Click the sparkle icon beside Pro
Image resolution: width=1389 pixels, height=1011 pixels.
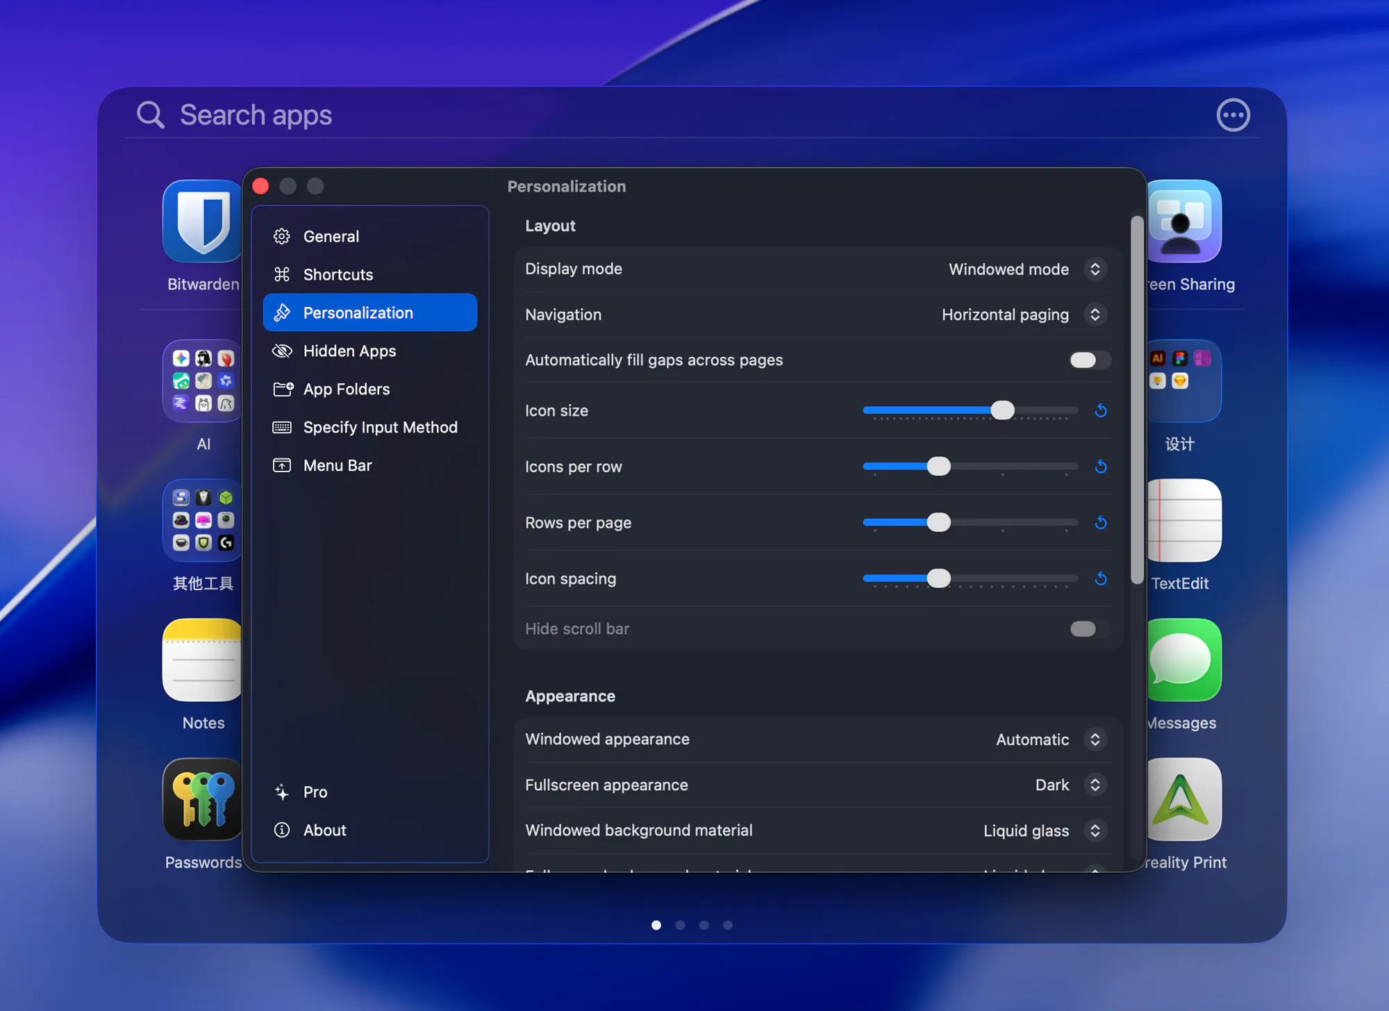(281, 792)
